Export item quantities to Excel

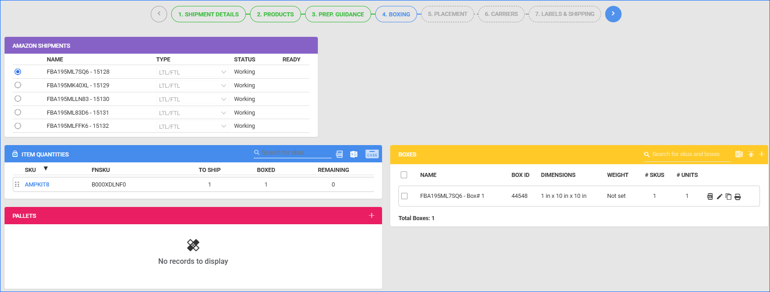(354, 154)
